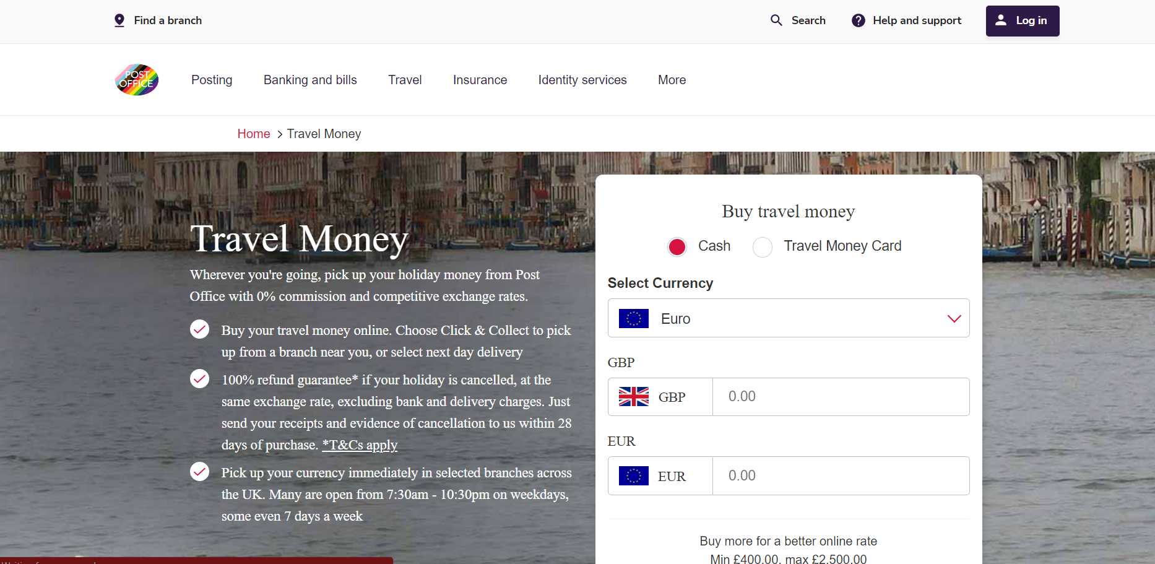Open the Banking and bills menu
The height and width of the screenshot is (564, 1155).
click(310, 80)
